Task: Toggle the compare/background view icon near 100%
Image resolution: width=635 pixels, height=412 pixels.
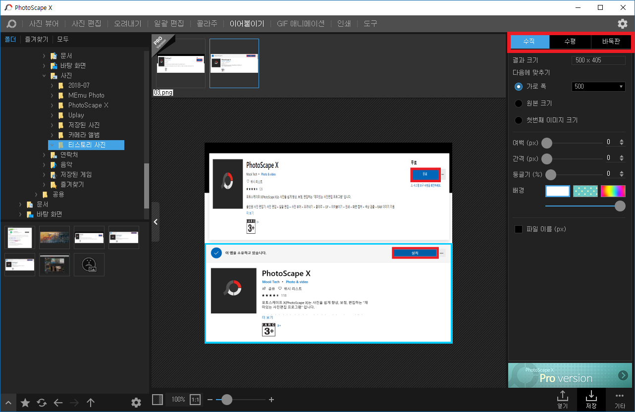Action: pos(158,399)
